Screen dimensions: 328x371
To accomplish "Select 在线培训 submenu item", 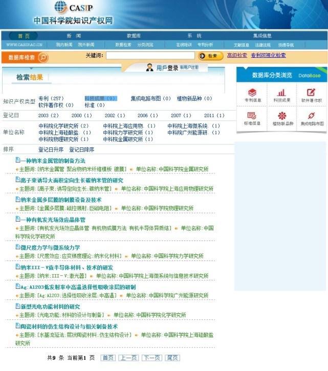I will [x=184, y=45].
